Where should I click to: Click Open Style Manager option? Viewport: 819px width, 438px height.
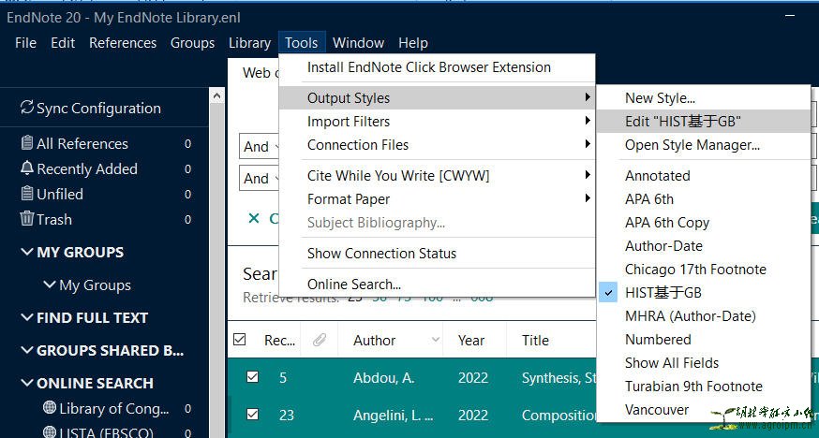pyautogui.click(x=692, y=144)
